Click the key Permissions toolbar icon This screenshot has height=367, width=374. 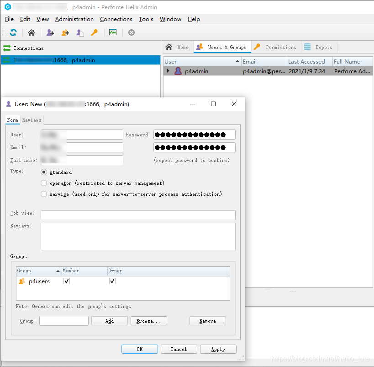[95, 32]
